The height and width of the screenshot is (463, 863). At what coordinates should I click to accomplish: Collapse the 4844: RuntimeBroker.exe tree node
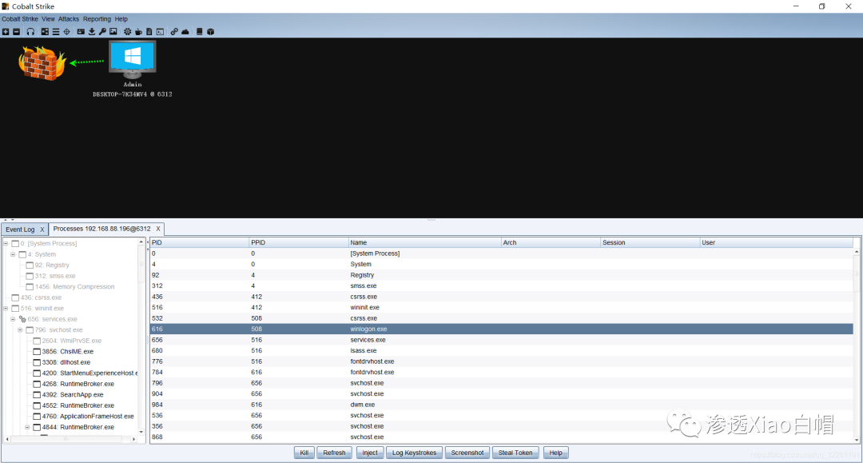[x=27, y=427]
